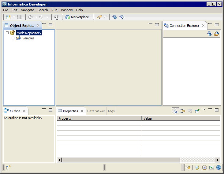This screenshot has height=174, width=224.
Task: Minimize the Properties panel
Action: pyautogui.click(x=210, y=109)
